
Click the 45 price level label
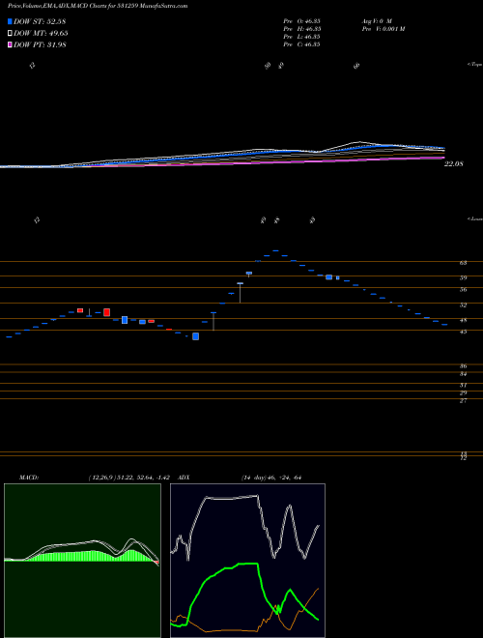463,332
